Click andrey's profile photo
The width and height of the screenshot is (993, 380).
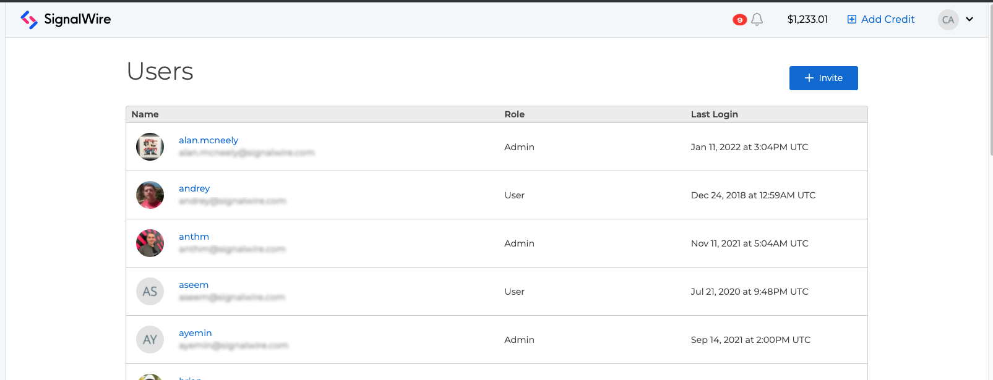click(x=150, y=195)
